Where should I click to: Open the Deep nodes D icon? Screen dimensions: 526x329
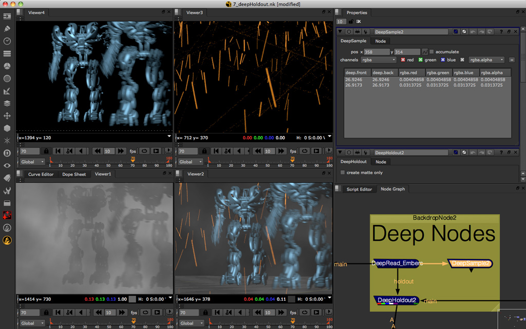click(7, 153)
